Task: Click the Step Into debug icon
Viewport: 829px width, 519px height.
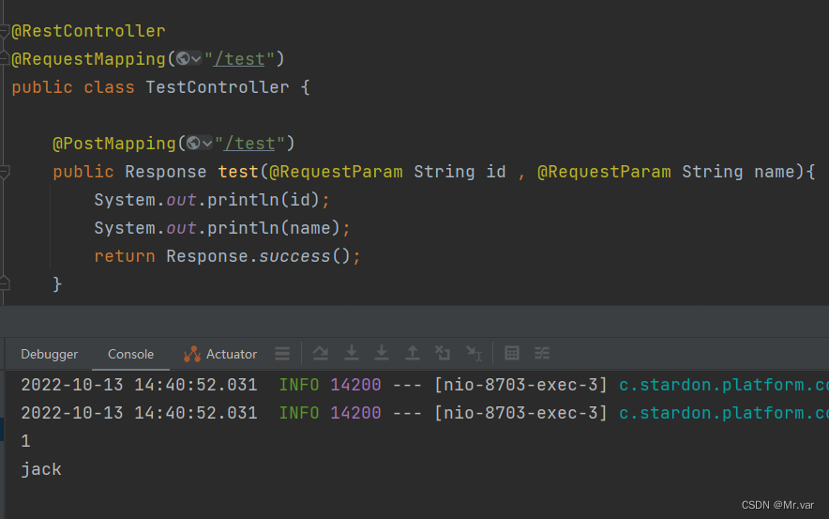Action: (351, 353)
